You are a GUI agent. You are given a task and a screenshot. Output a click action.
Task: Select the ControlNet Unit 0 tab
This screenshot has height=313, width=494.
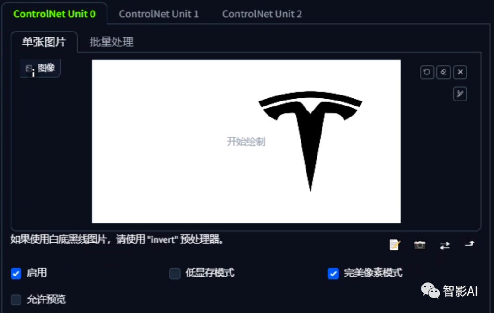[54, 14]
